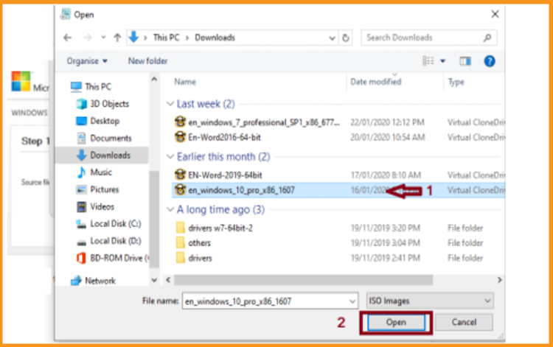Screen dimensions: 553x347
Task: Expand the File name dropdown arrow
Action: 352,301
